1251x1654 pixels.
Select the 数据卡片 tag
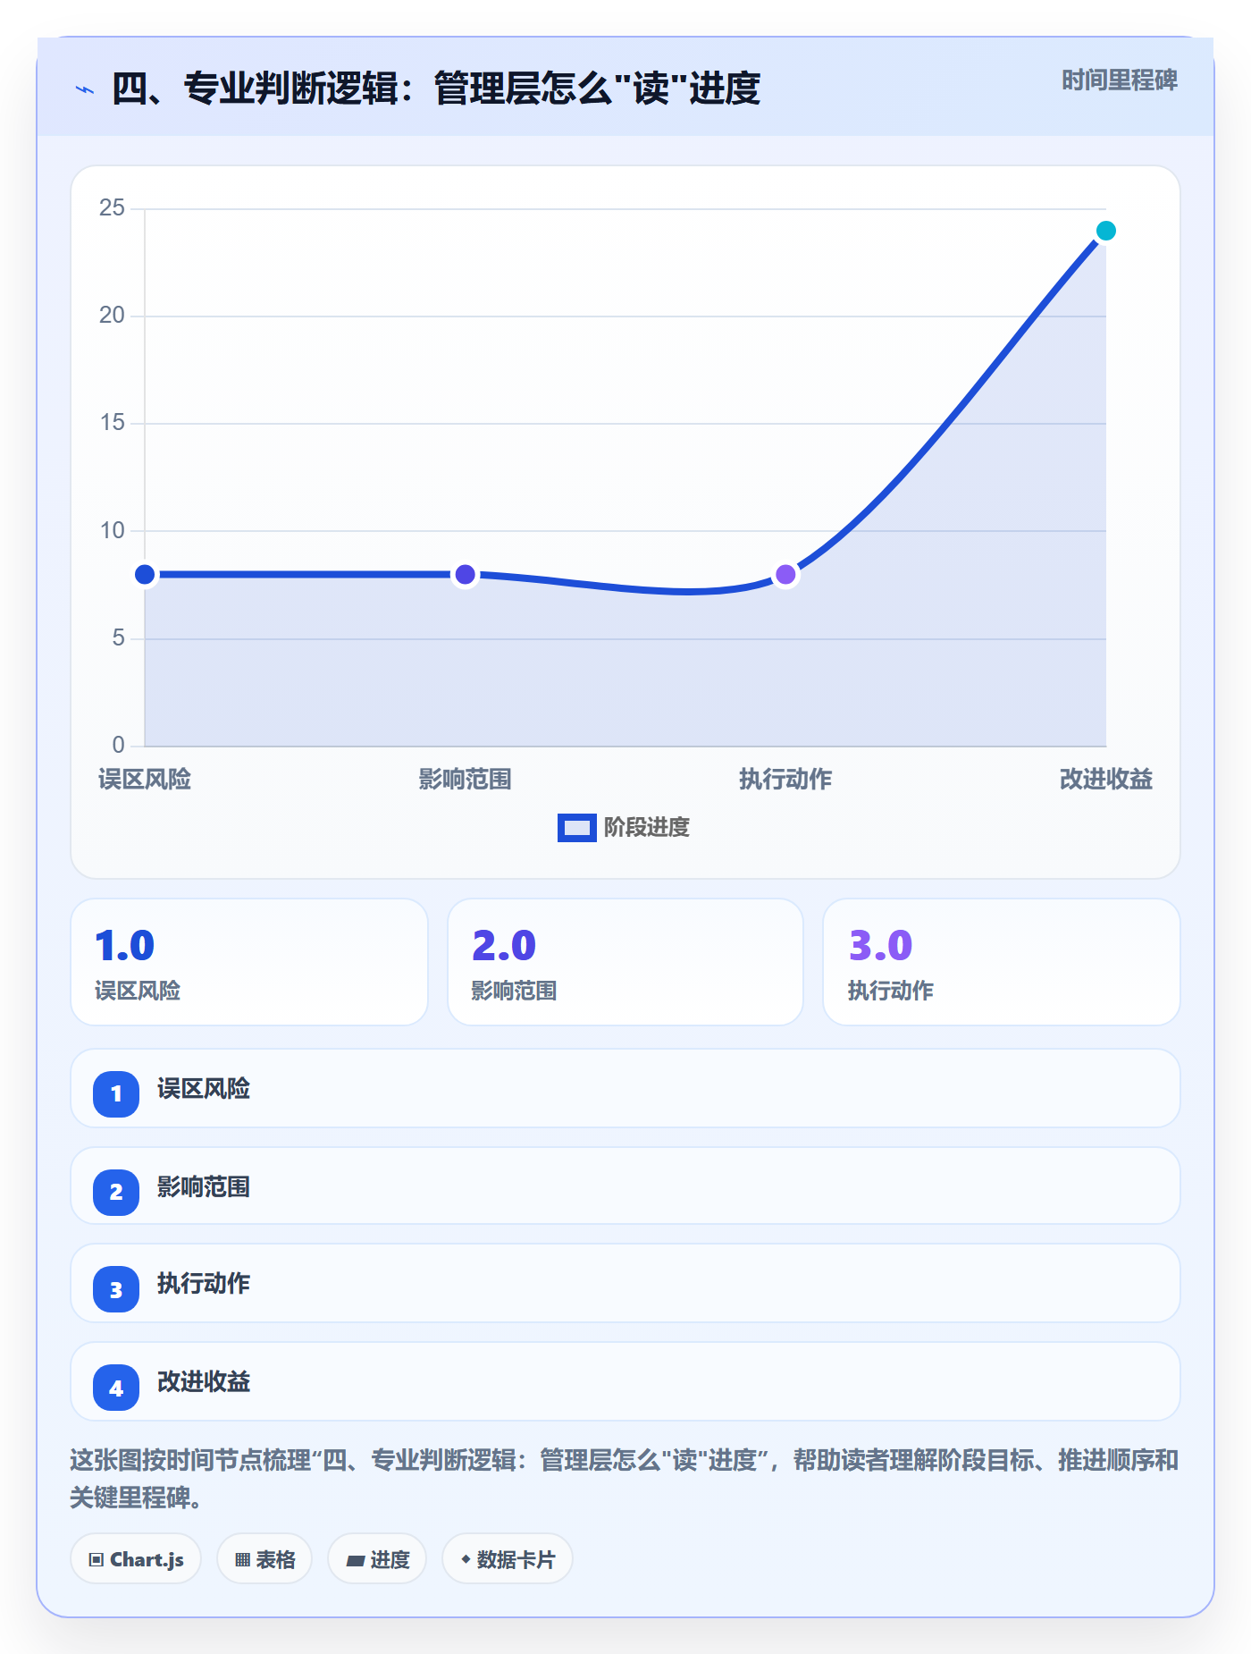[508, 1559]
